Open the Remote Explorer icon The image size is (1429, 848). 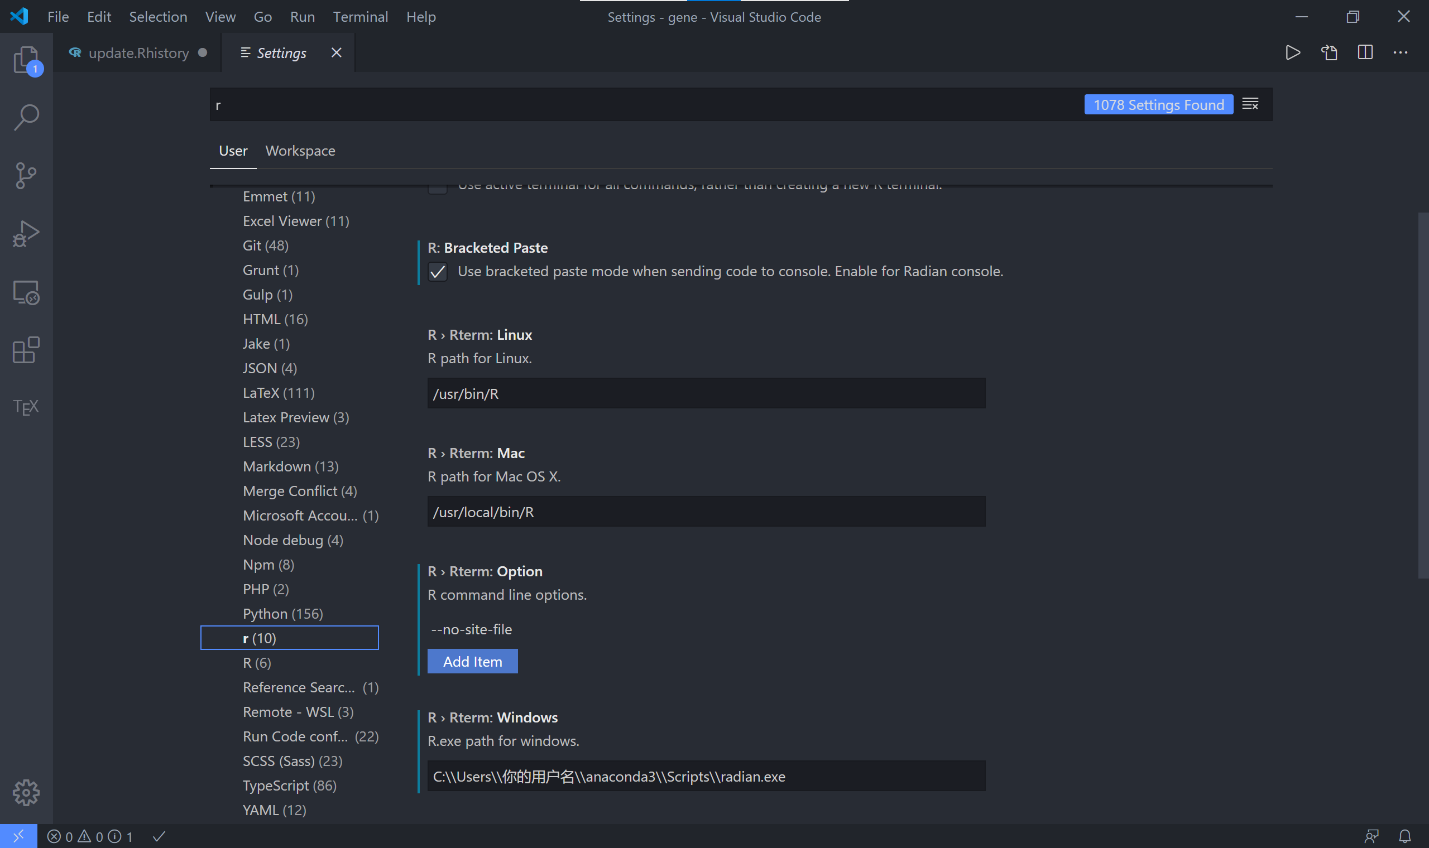(26, 292)
